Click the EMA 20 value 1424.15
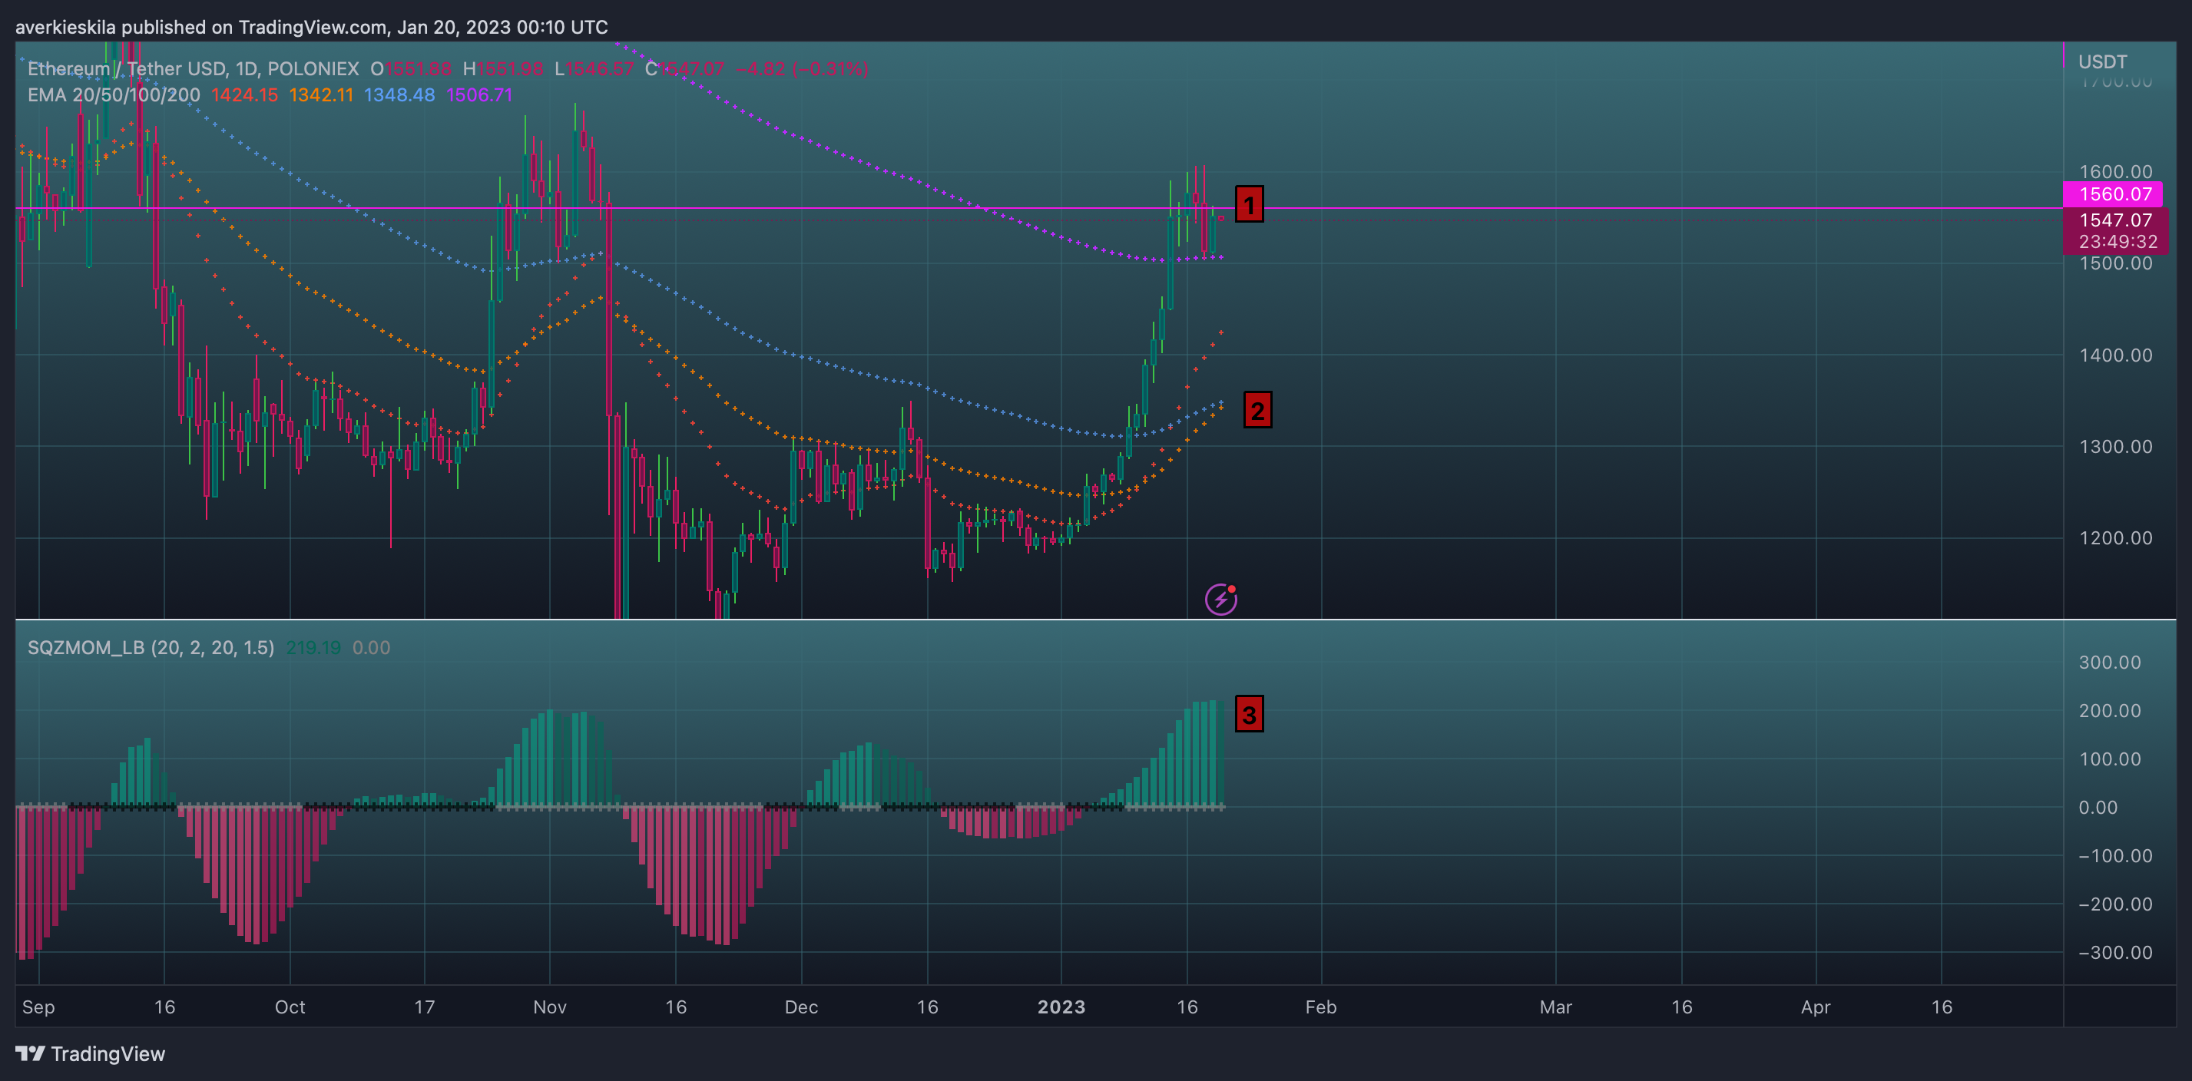2192x1081 pixels. pos(244,95)
